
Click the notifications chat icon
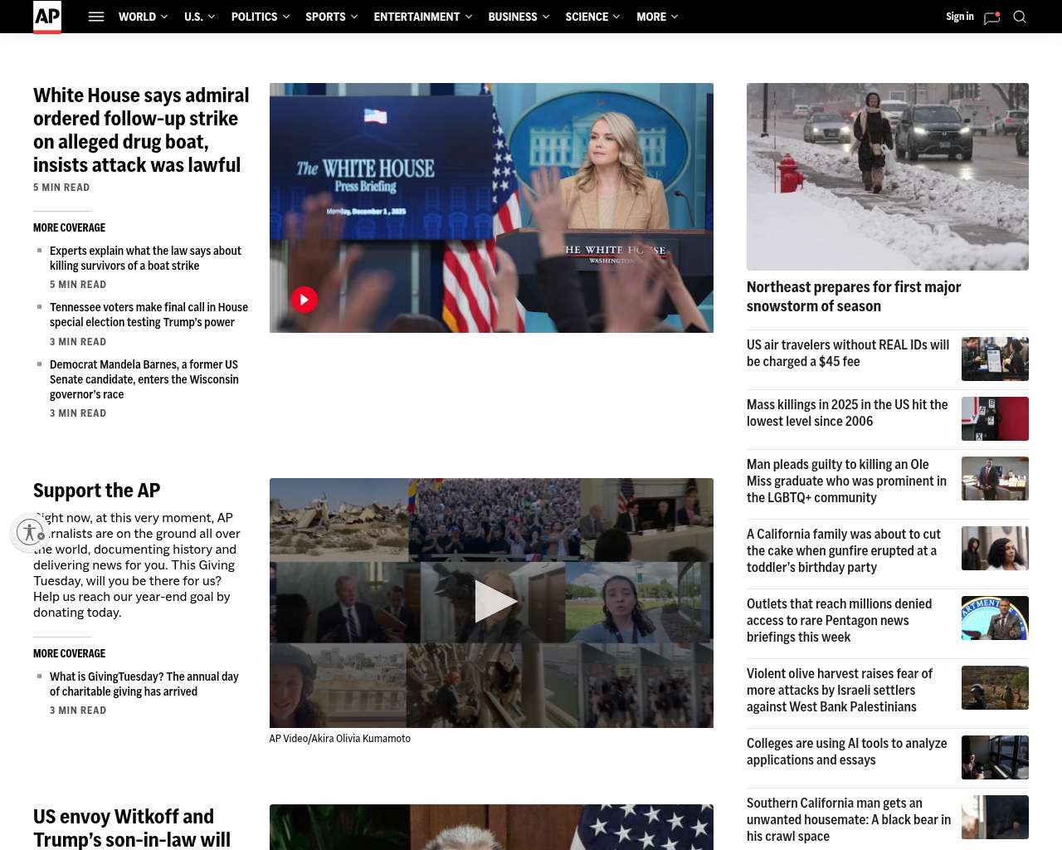[x=991, y=17]
